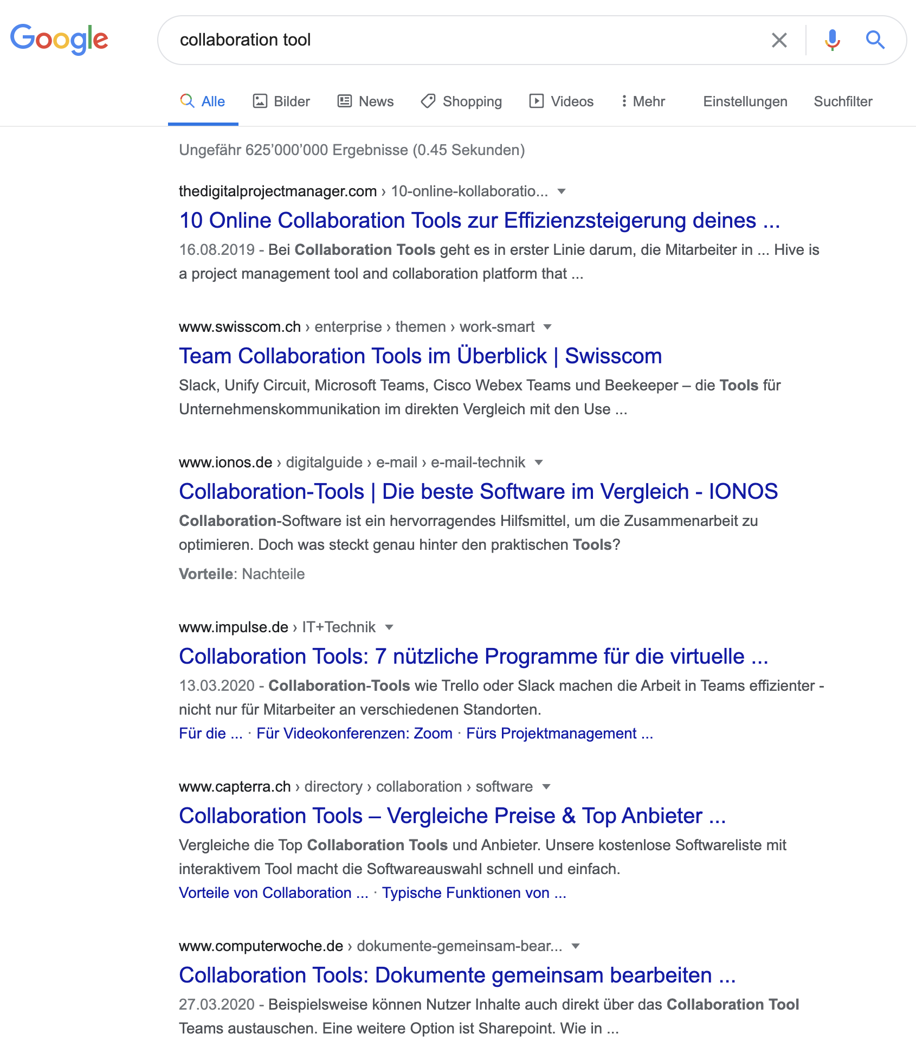Open 'Collaboration Tools: Dokumente gemeinsam bearbeiten' result
The image size is (916, 1053).
[457, 975]
